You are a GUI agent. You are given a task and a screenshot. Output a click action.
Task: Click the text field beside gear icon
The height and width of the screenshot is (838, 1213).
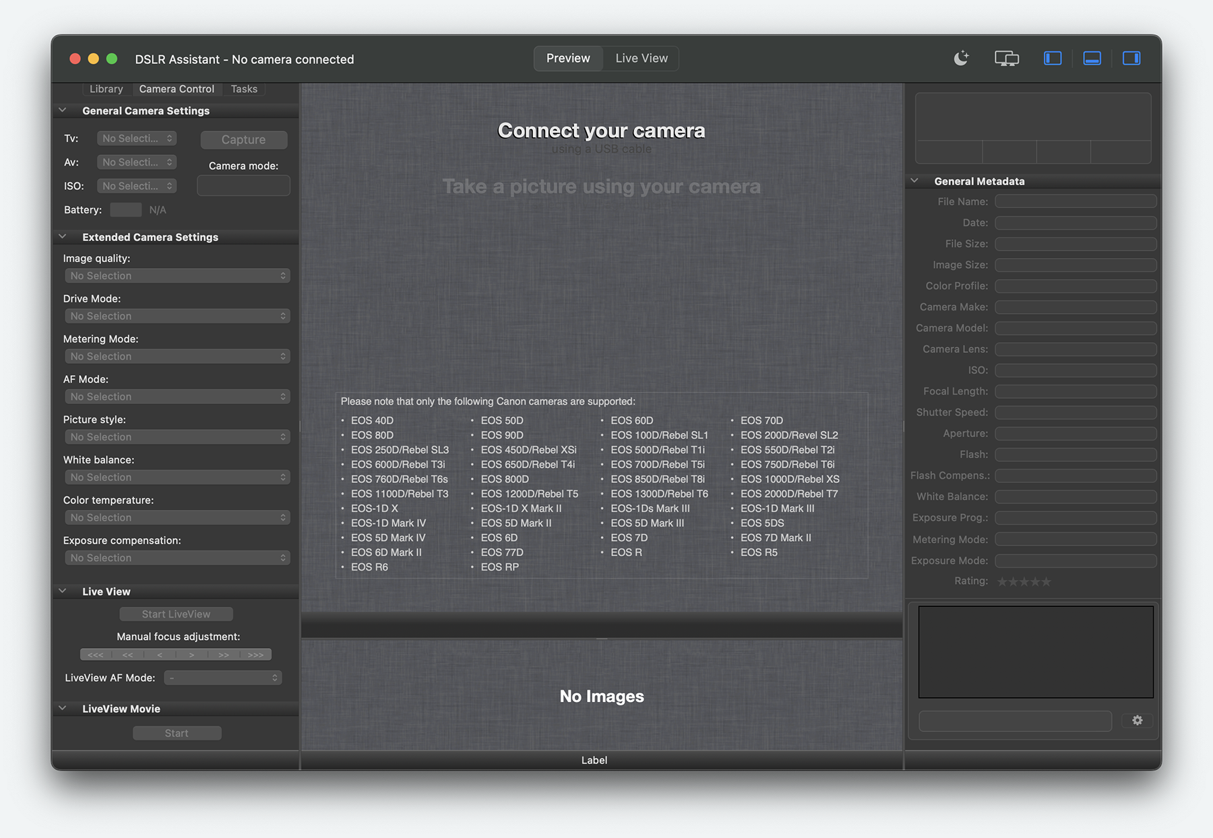1015,721
